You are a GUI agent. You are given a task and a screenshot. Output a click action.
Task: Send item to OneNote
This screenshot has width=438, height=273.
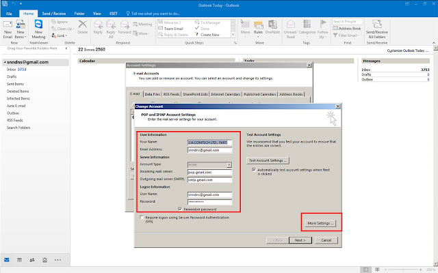point(272,27)
